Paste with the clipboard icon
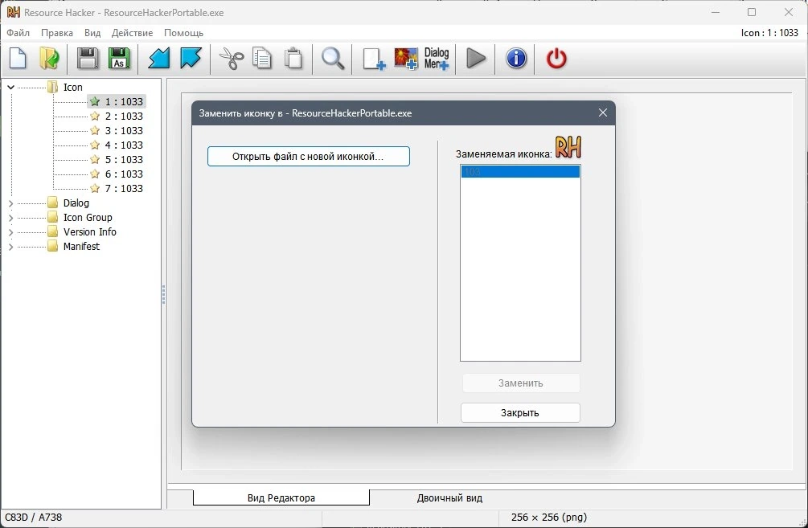Image resolution: width=808 pixels, height=528 pixels. (293, 58)
